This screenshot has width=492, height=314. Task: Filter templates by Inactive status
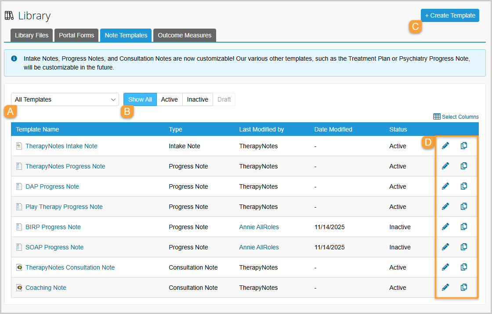[x=198, y=99]
